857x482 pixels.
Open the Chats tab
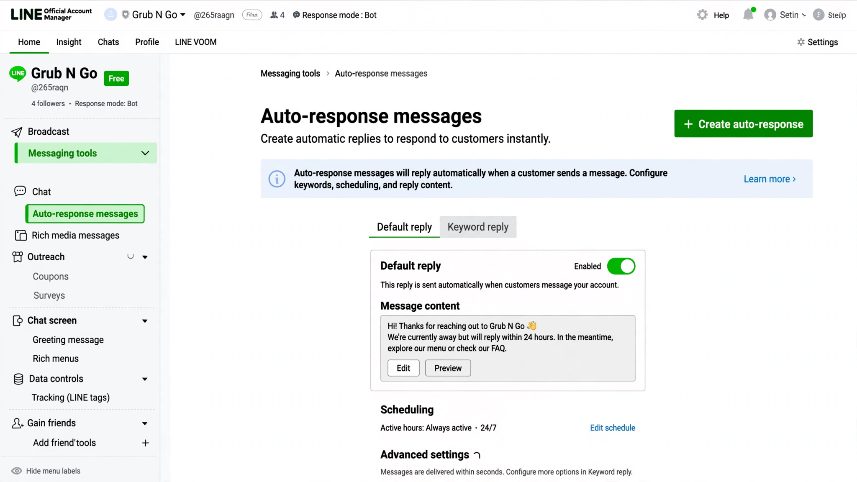pyautogui.click(x=108, y=42)
